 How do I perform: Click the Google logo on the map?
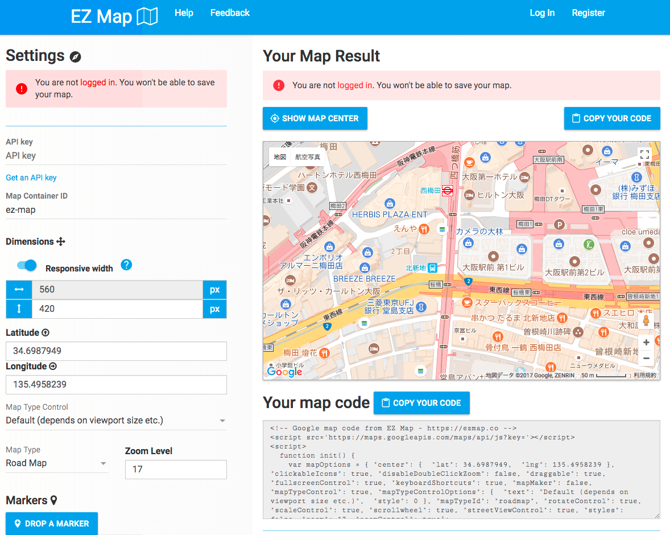click(284, 372)
